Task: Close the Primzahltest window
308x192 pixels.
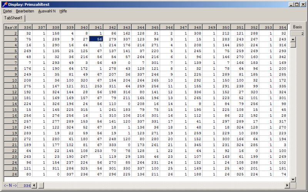Action: pos(303,4)
